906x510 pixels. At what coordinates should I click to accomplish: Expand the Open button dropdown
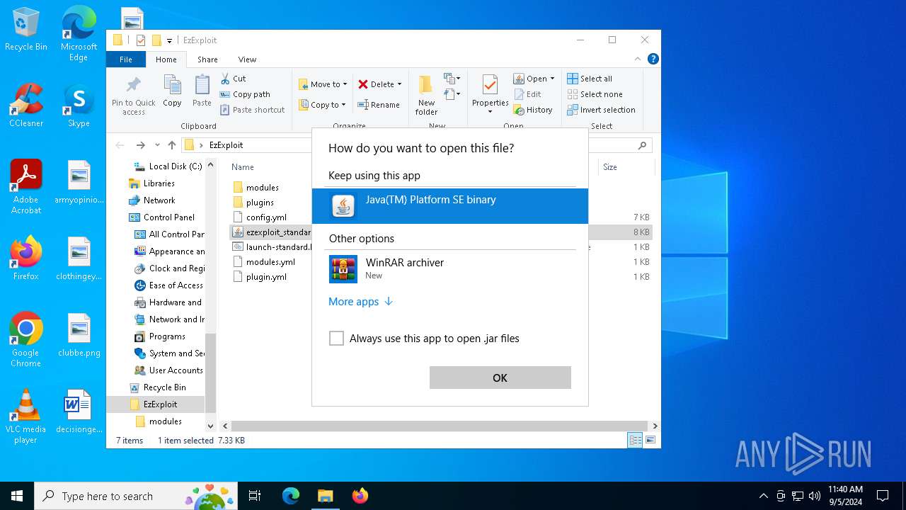[552, 79]
